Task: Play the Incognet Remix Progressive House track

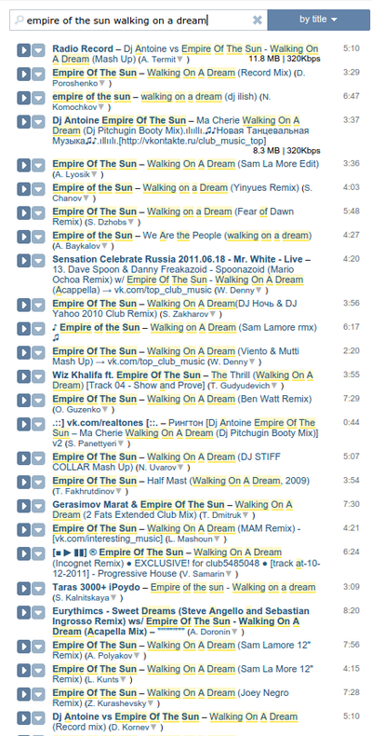Action: click(x=23, y=554)
